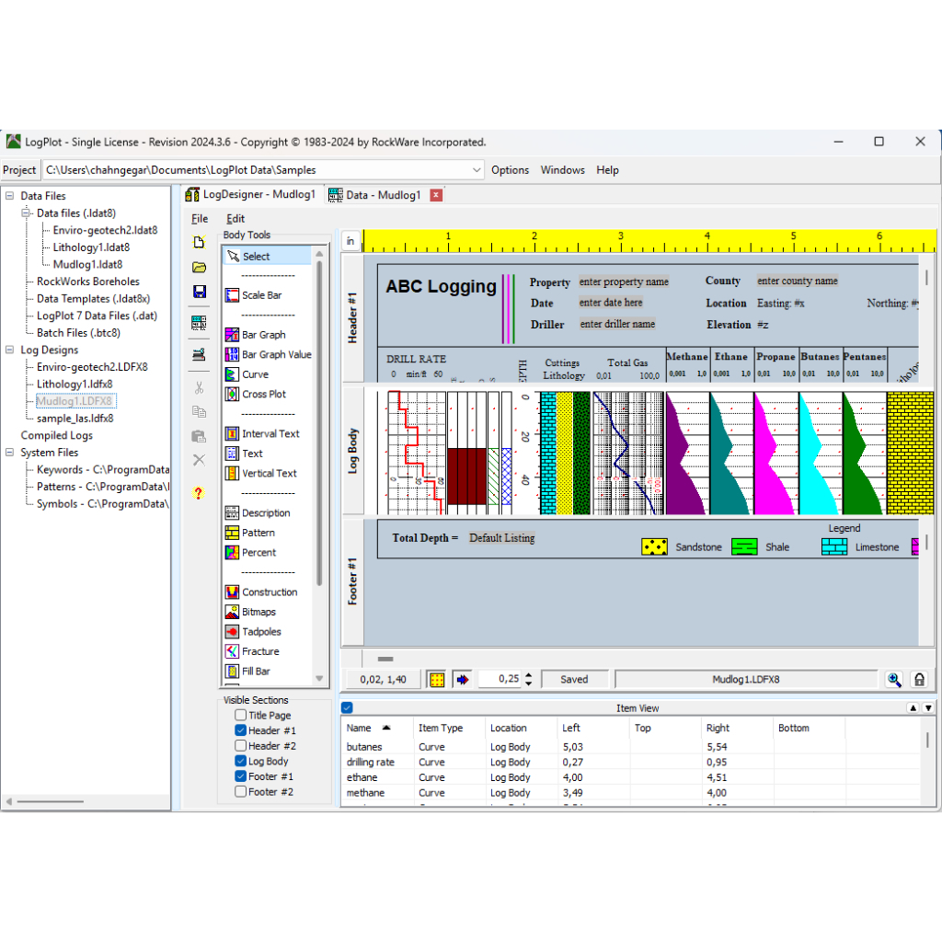
Task: Enable the Title Page section checkbox
Action: pyautogui.click(x=240, y=715)
